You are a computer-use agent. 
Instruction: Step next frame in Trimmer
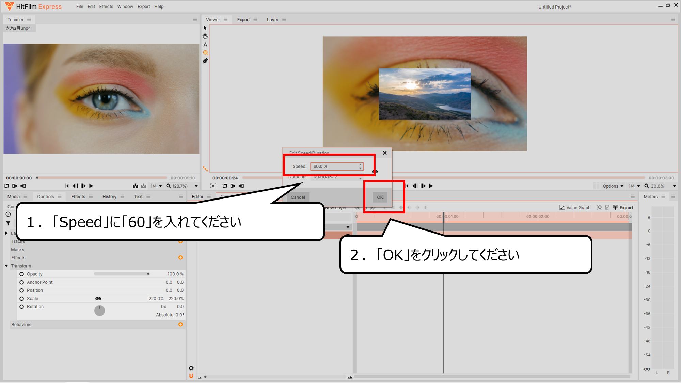(x=83, y=186)
